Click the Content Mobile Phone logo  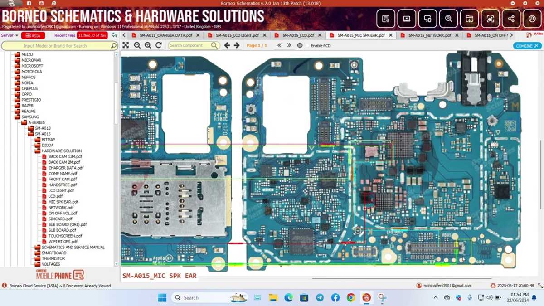60,274
